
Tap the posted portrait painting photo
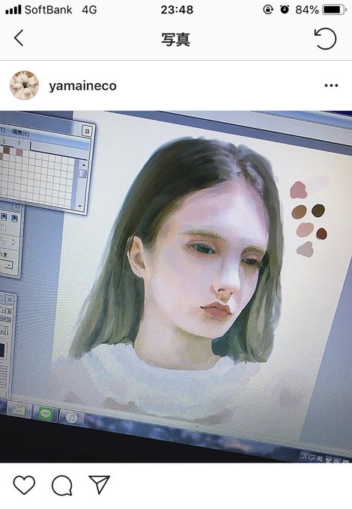coord(176,287)
